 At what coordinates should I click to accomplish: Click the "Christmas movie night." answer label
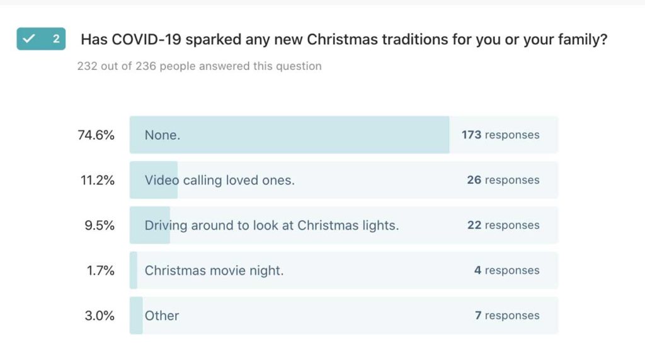pyautogui.click(x=214, y=271)
